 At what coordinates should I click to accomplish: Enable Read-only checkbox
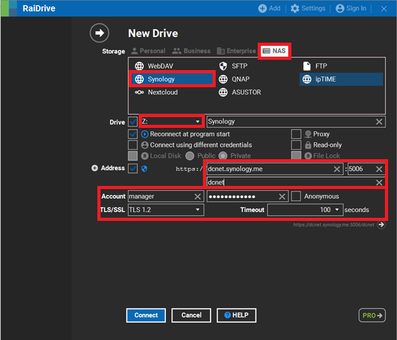(x=296, y=145)
